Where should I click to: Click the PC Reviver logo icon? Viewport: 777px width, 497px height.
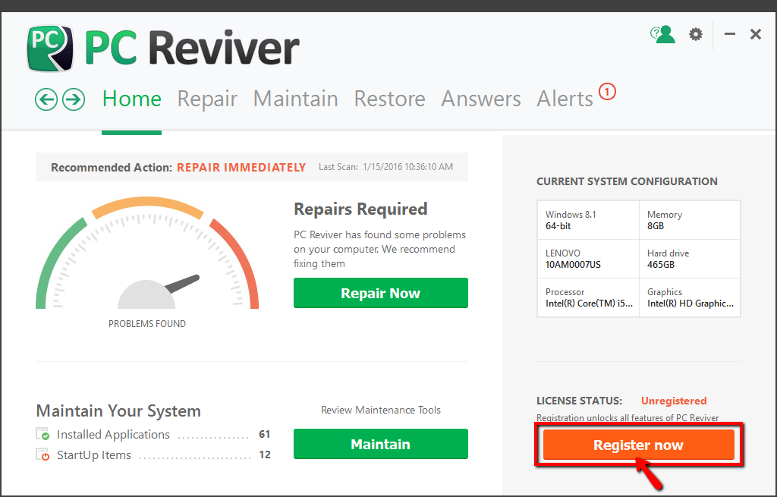[50, 49]
